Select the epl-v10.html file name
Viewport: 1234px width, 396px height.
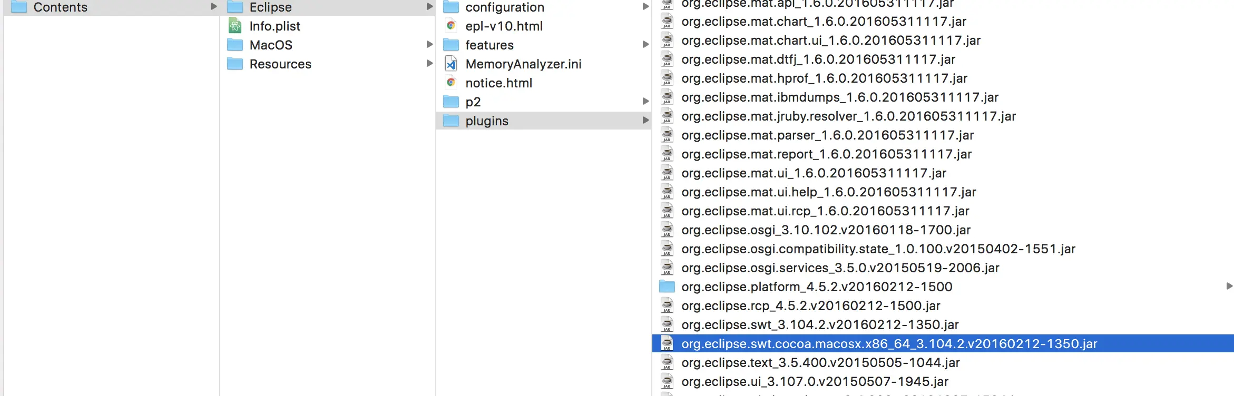coord(504,26)
